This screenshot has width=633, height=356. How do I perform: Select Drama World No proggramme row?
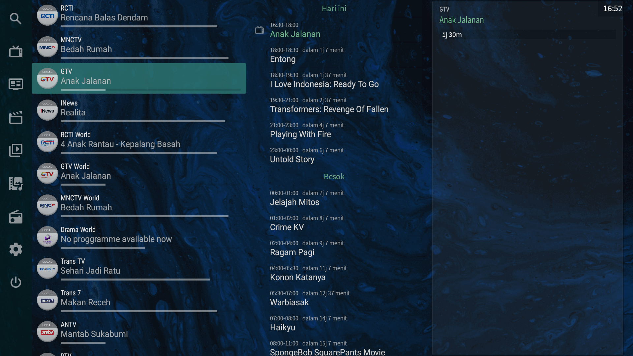tap(139, 237)
